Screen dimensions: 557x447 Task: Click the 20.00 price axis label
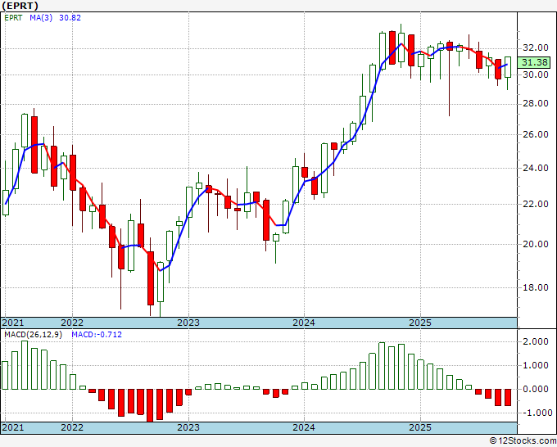[536, 244]
